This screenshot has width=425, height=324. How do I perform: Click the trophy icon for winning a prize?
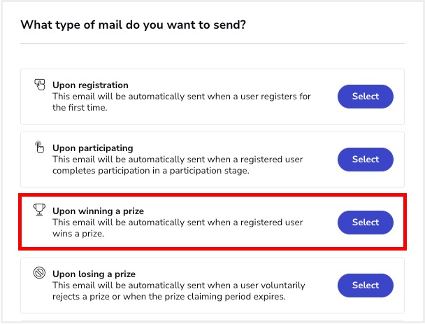pos(40,209)
